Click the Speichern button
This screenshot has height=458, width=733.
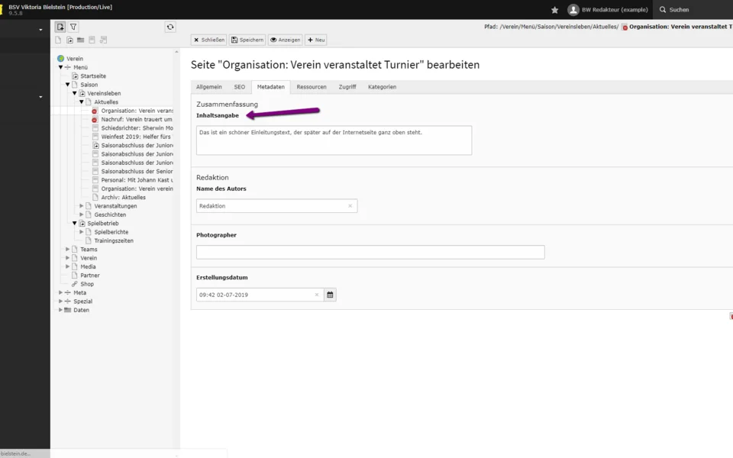(x=247, y=40)
